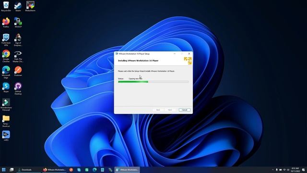Cancel the VMware Workstation Player installation
The width and height of the screenshot is (307, 173).
pyautogui.click(x=184, y=110)
